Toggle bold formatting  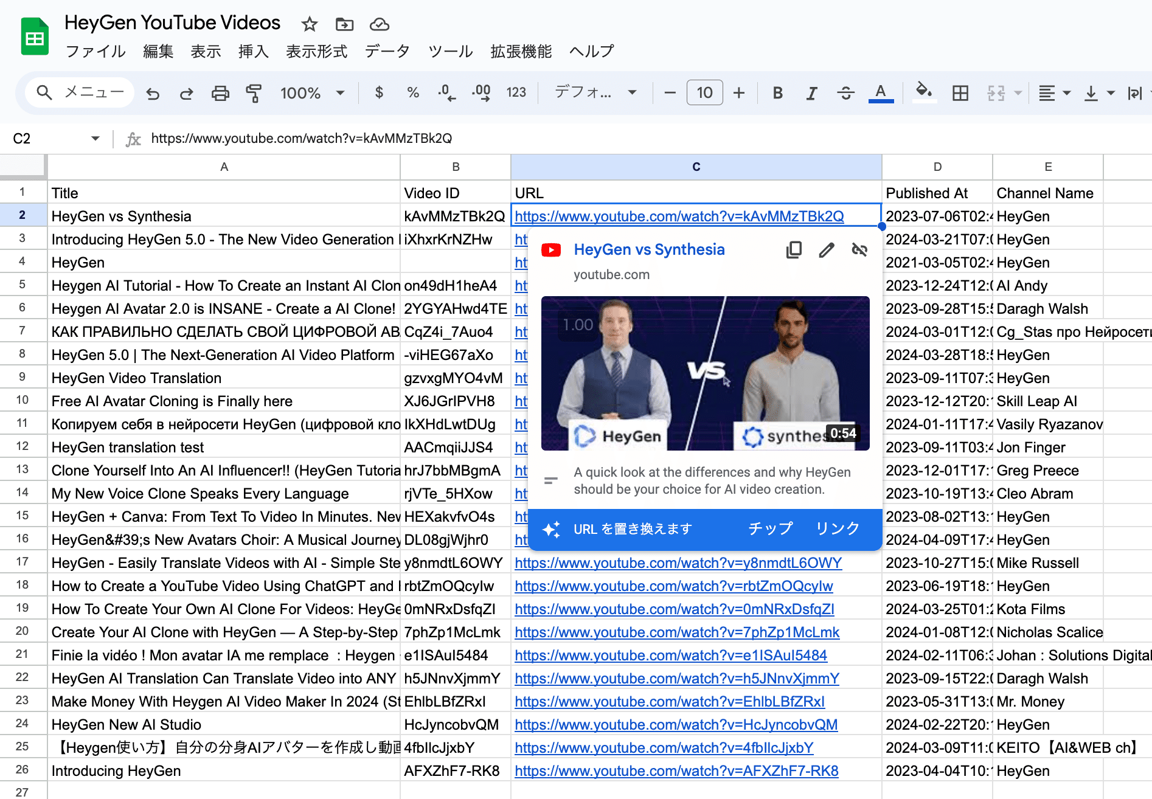pyautogui.click(x=777, y=93)
